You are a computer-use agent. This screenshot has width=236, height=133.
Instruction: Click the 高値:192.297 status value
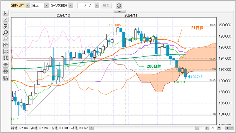pos(40,128)
